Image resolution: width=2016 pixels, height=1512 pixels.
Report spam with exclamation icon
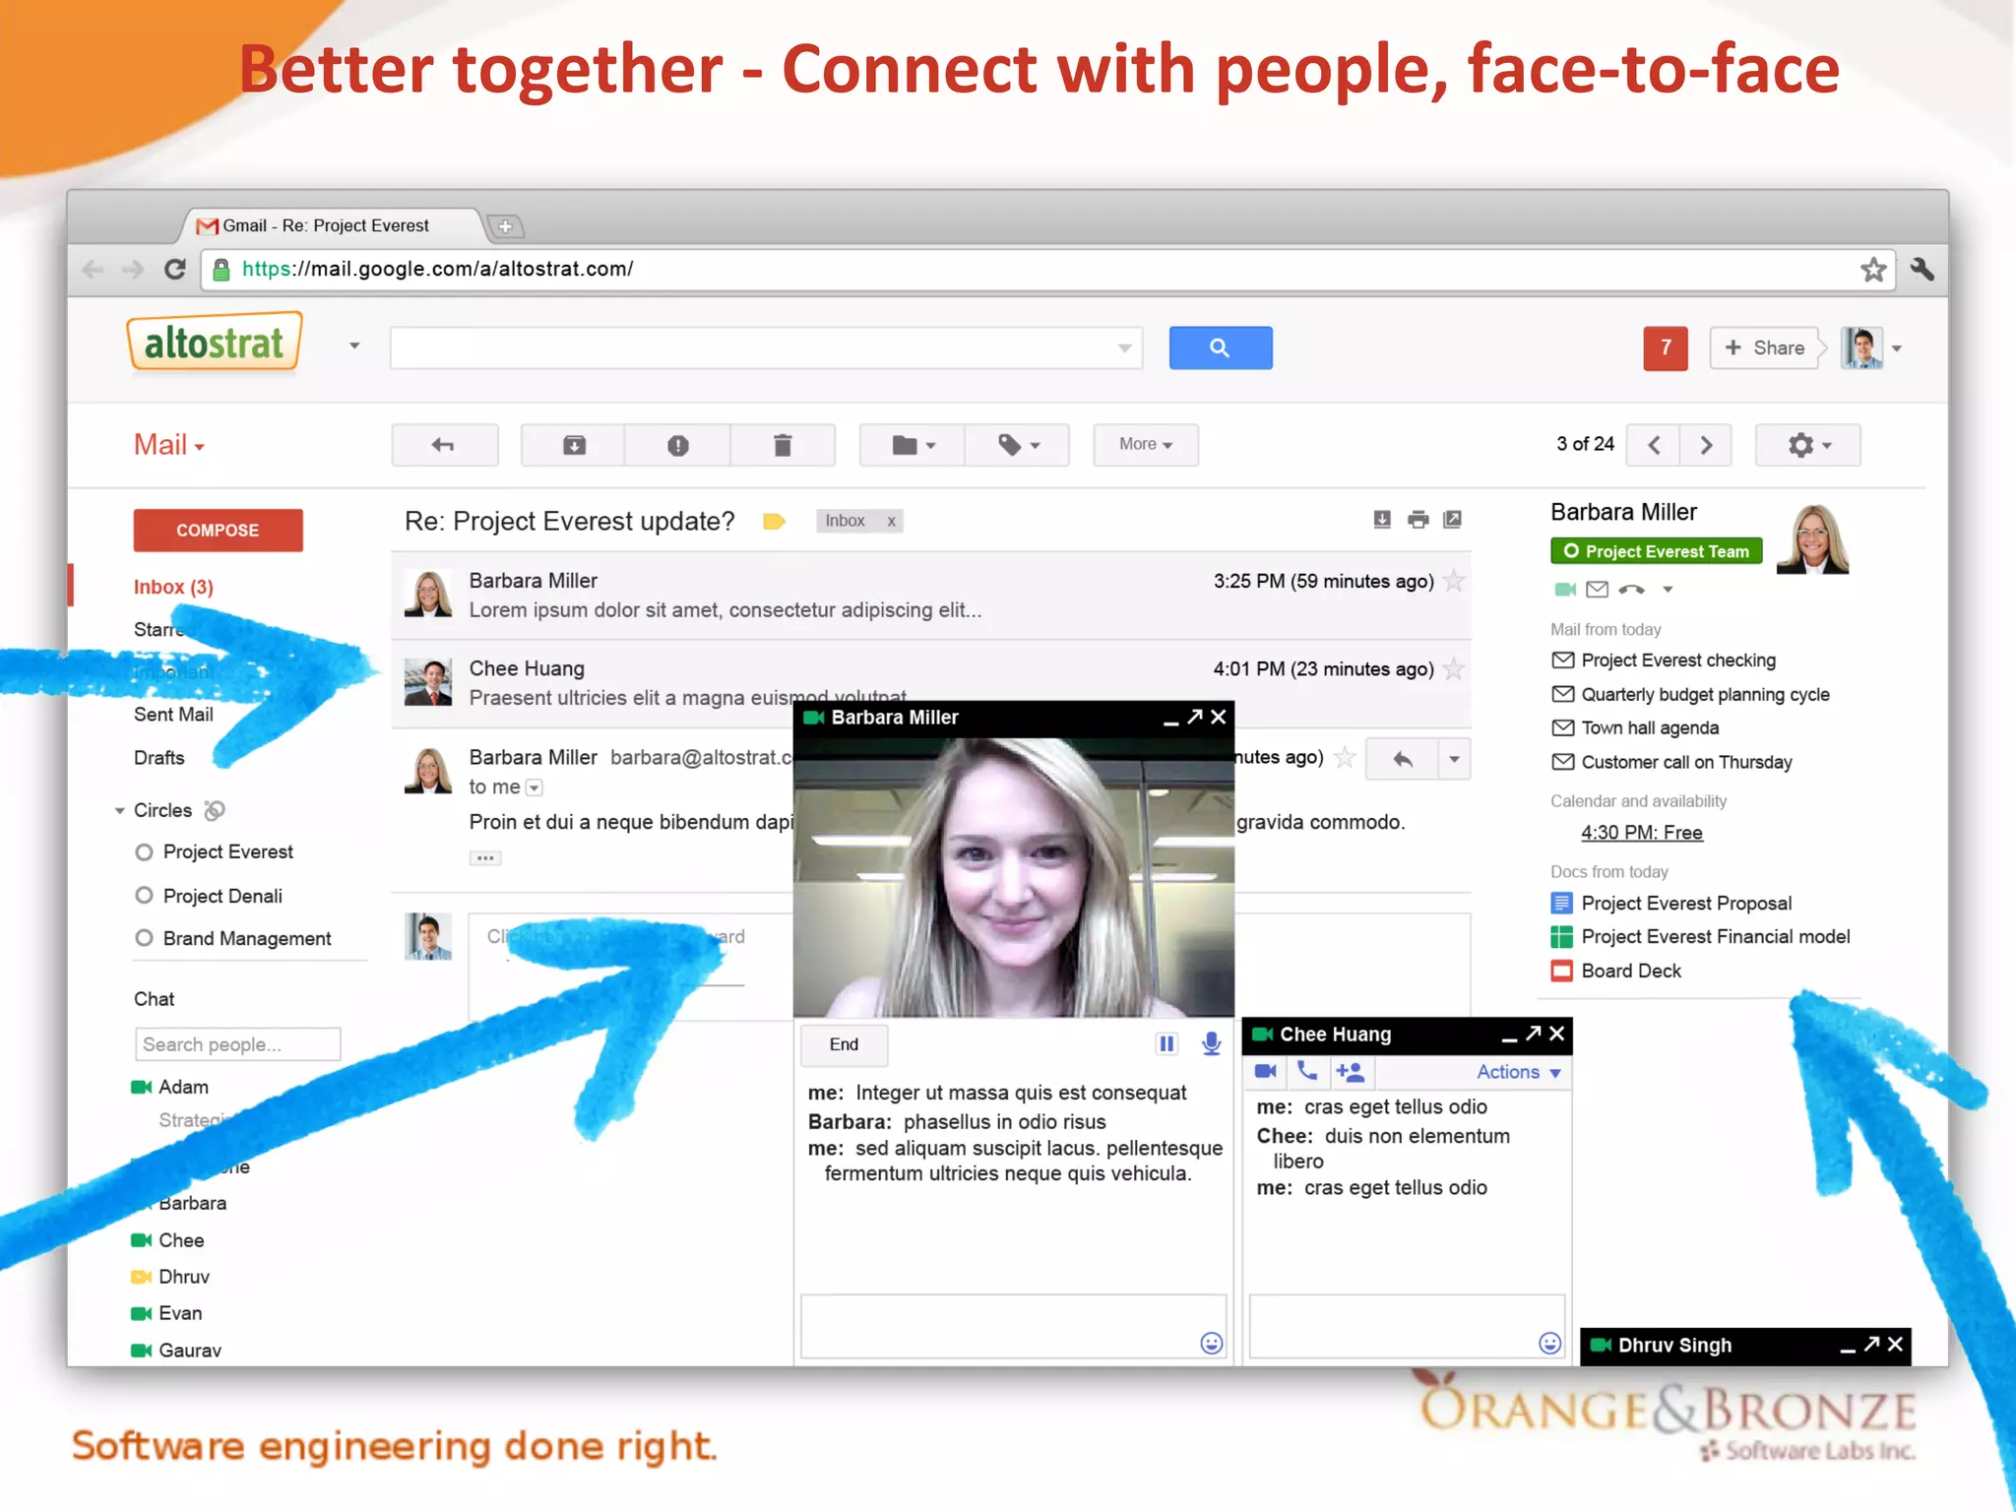tap(678, 445)
